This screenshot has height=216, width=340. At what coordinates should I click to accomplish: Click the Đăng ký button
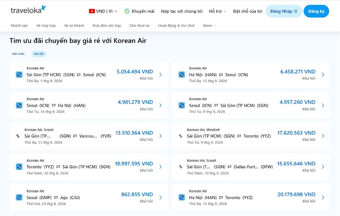point(316,11)
